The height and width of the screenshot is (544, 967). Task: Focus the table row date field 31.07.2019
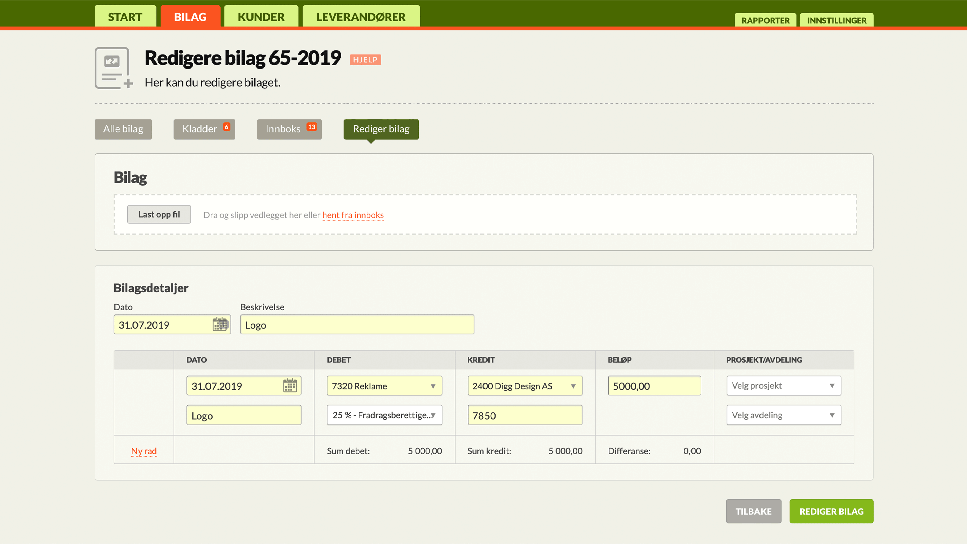[244, 386]
